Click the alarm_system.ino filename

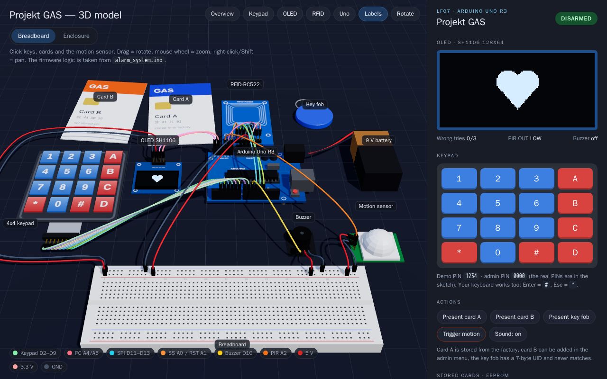coord(138,60)
